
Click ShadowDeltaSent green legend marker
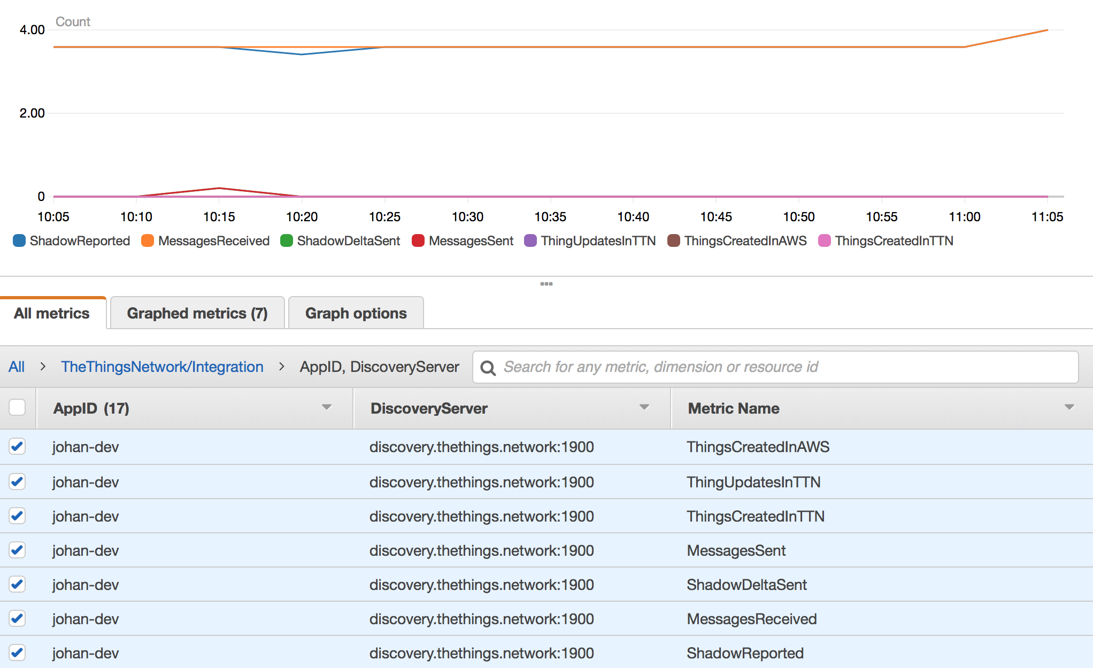pyautogui.click(x=287, y=240)
